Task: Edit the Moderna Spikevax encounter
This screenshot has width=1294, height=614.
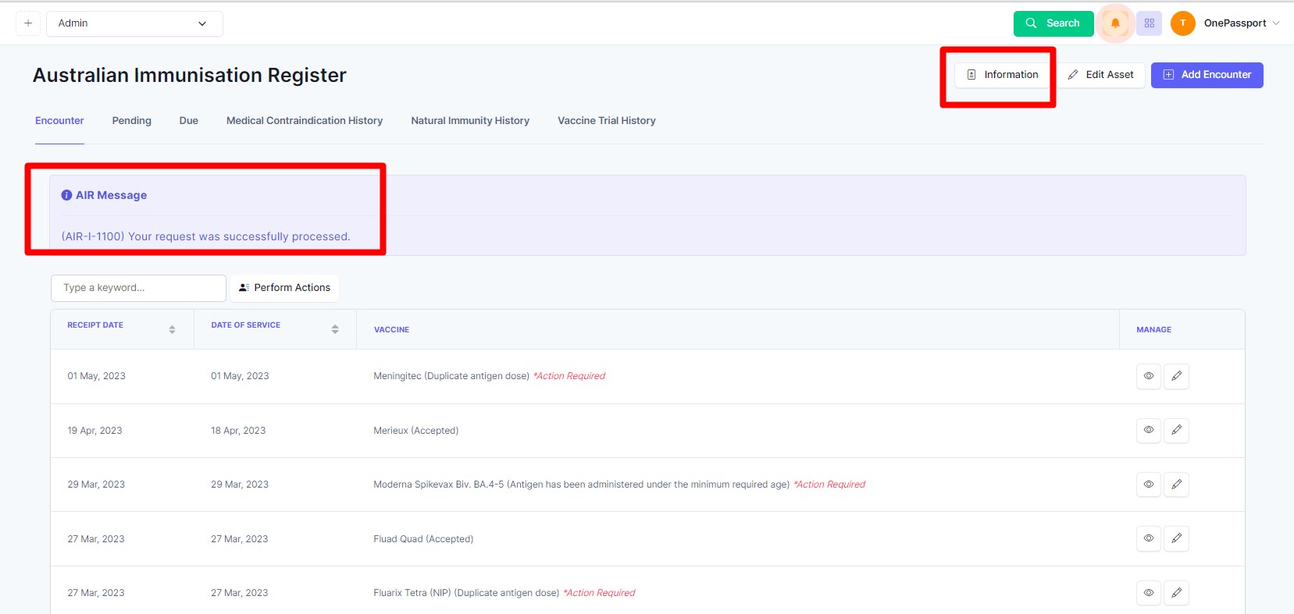Action: click(1176, 484)
